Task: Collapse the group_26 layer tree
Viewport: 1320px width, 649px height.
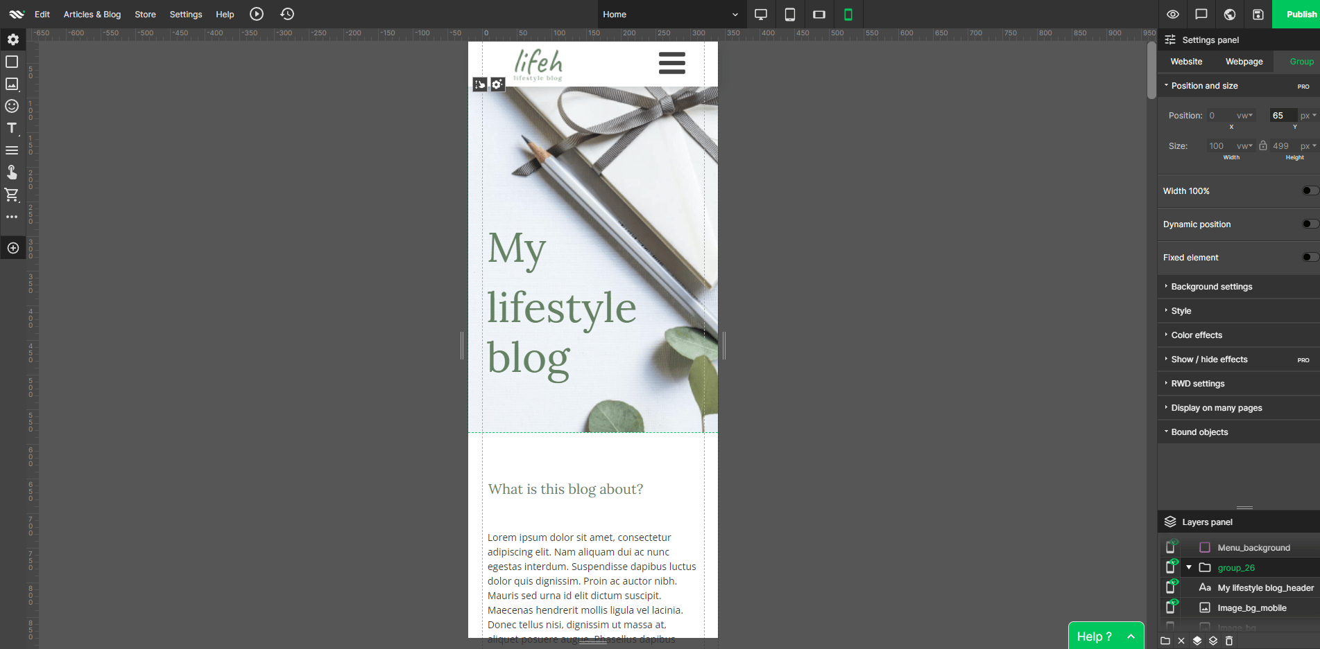Action: 1188,567
